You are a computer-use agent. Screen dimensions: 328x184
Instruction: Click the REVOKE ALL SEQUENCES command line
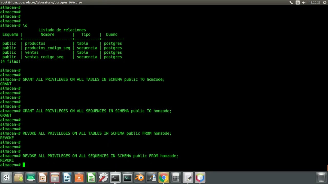click(89, 156)
